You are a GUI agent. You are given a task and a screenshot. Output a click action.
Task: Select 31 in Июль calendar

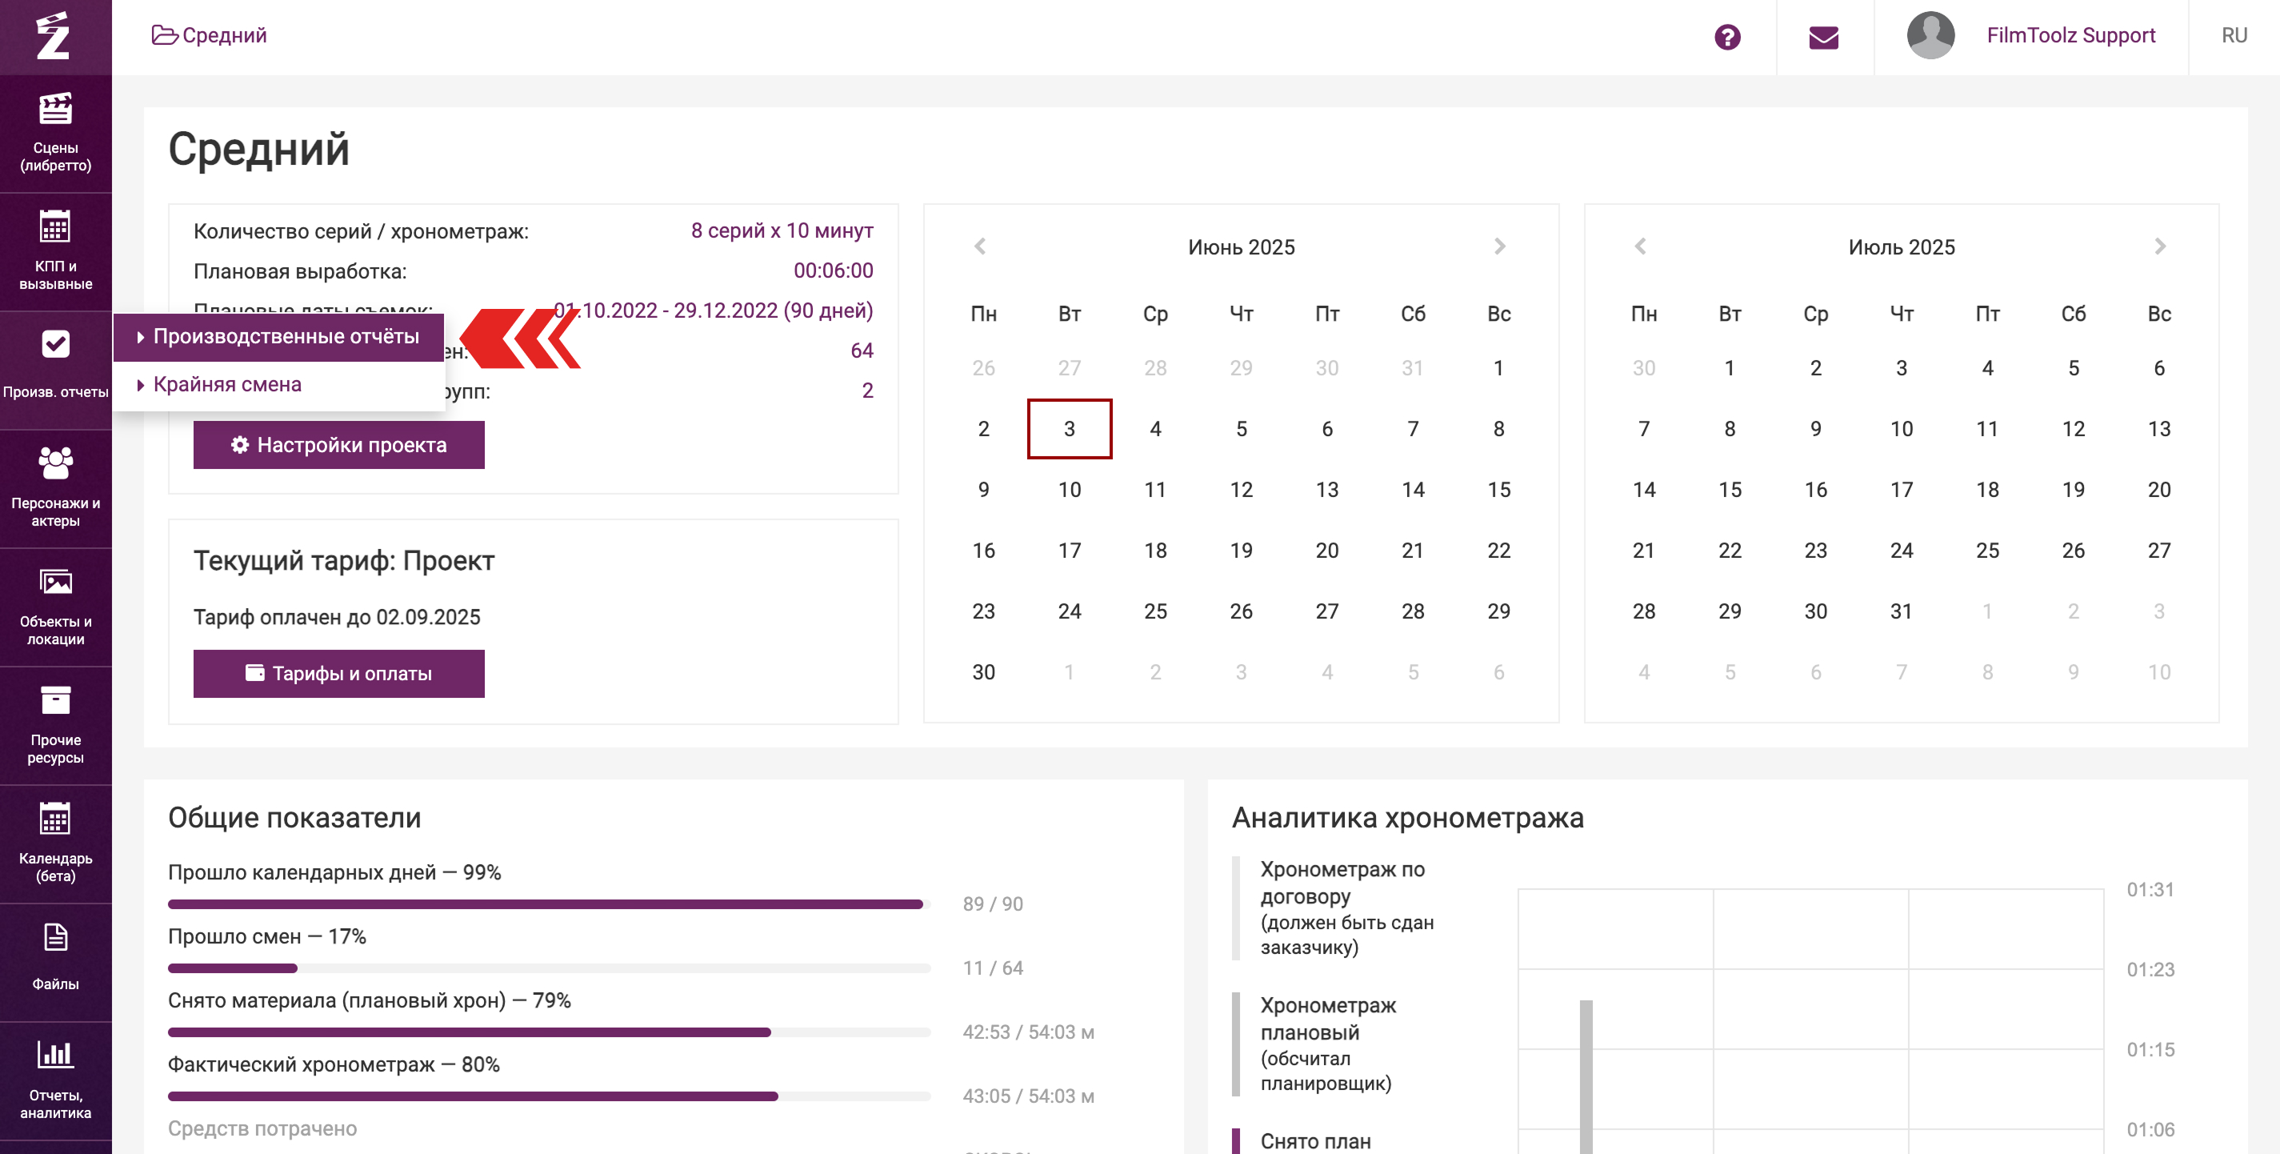point(1901,611)
